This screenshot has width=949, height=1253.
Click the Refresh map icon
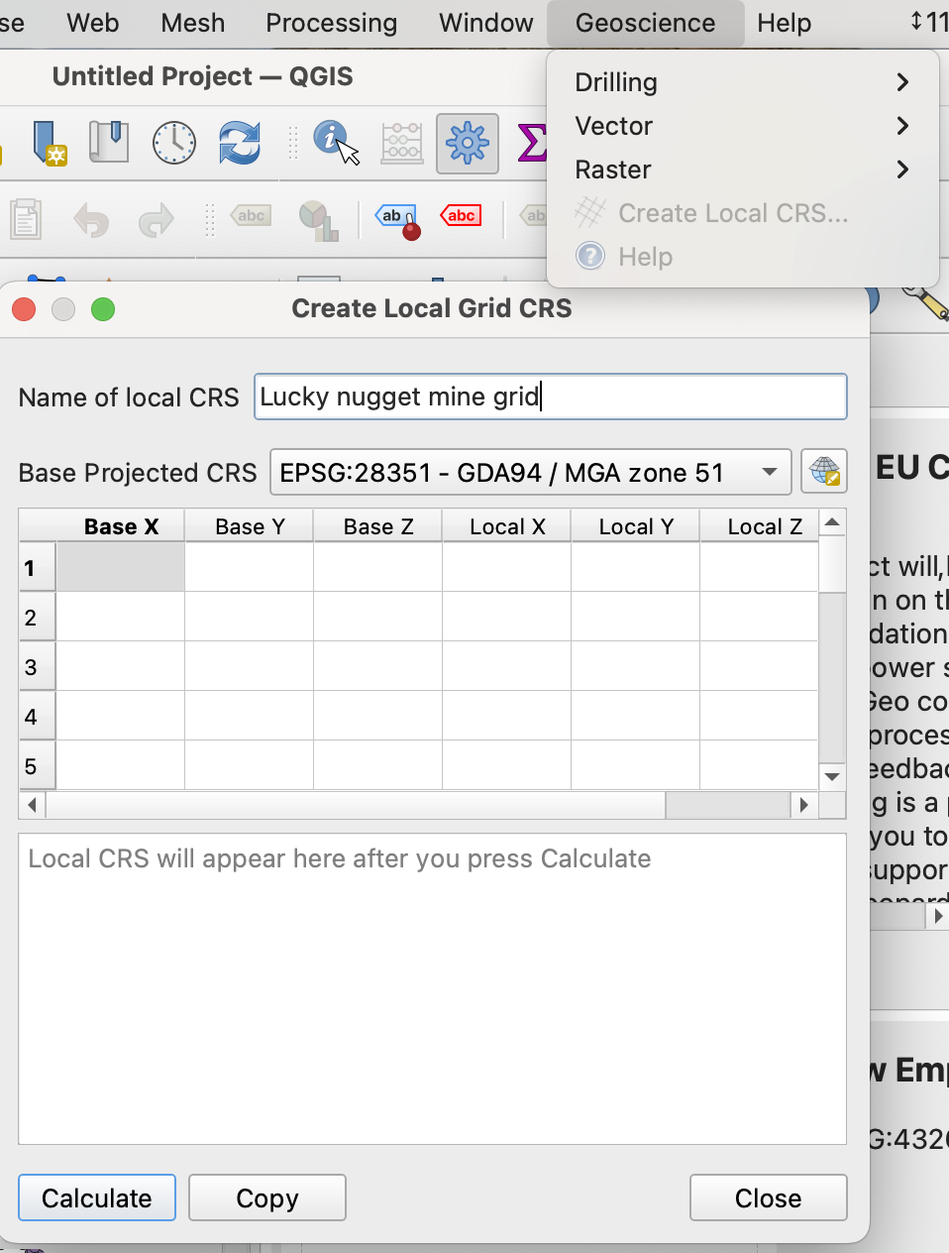click(239, 143)
